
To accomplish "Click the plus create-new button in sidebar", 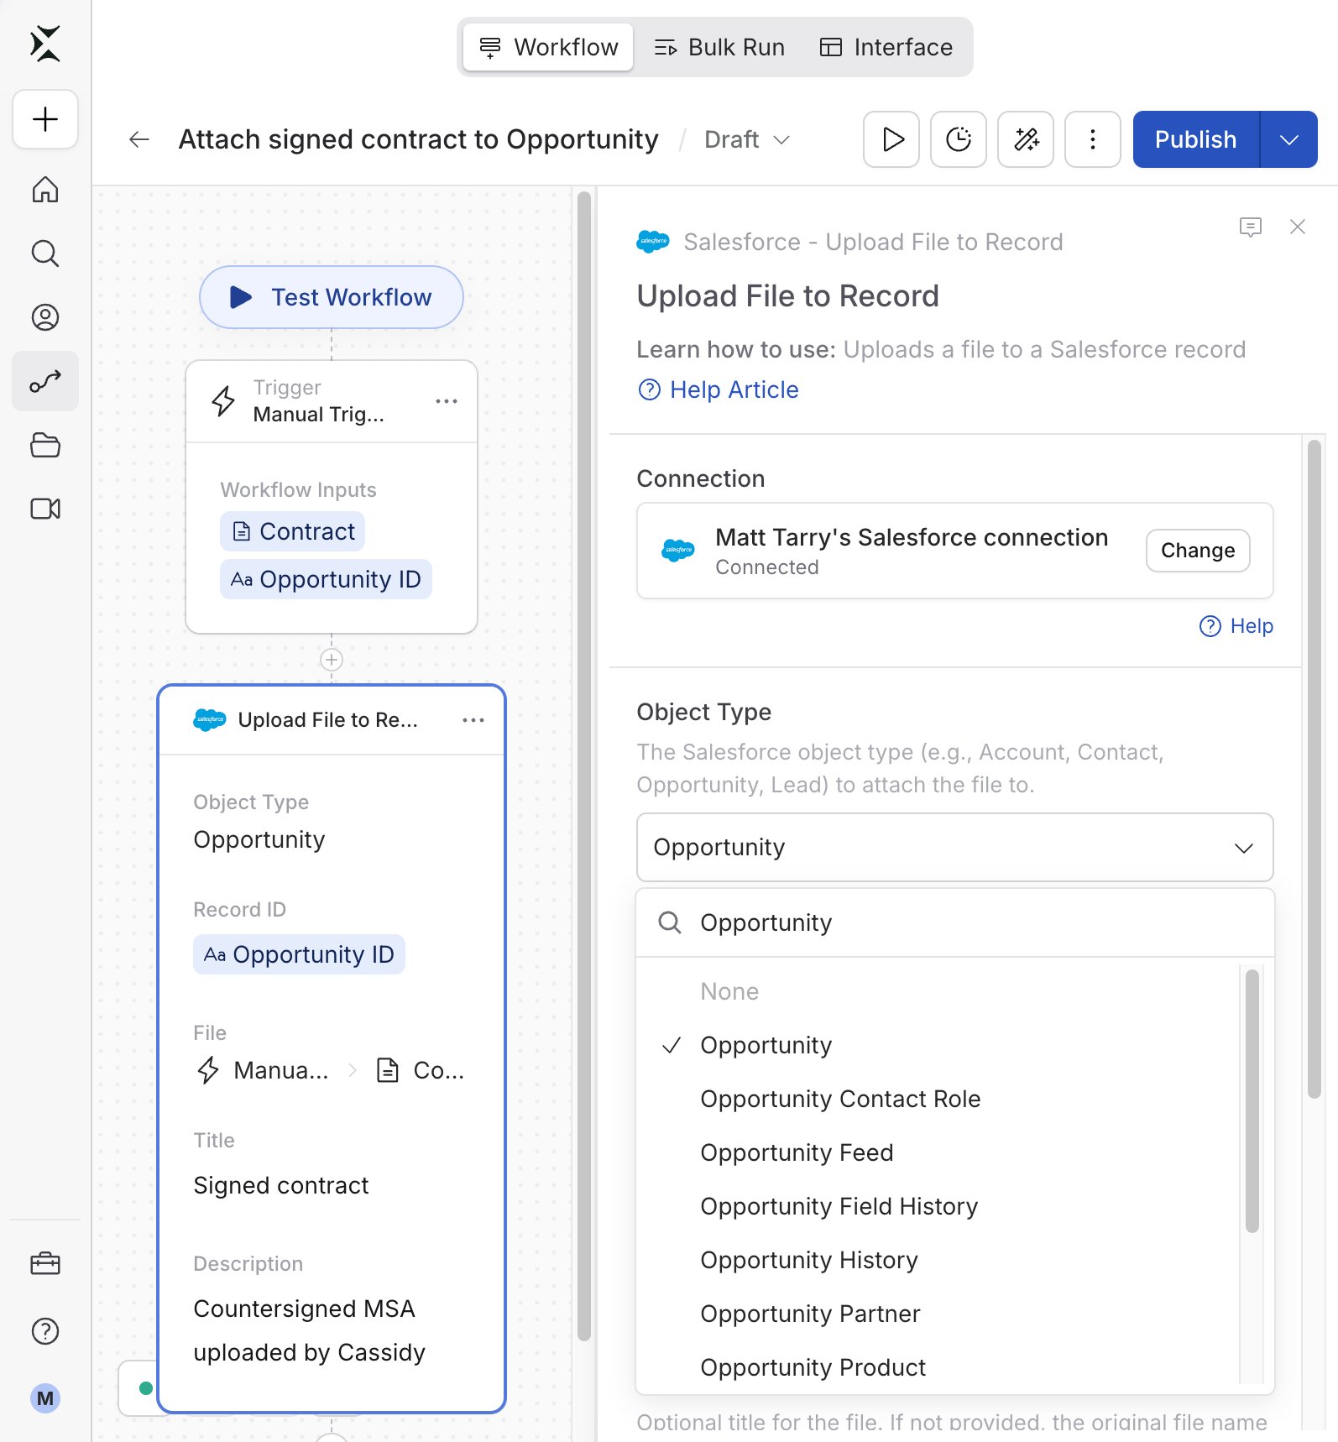I will (x=45, y=119).
